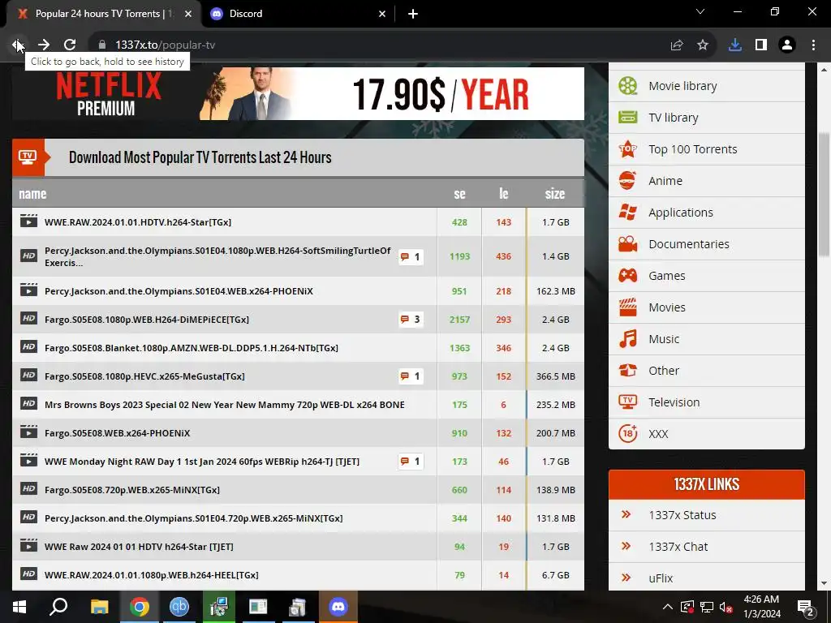
Task: Open Percy Jackson S01E04 1080p SoftSmilingTurtle torrent
Action: pyautogui.click(x=217, y=256)
